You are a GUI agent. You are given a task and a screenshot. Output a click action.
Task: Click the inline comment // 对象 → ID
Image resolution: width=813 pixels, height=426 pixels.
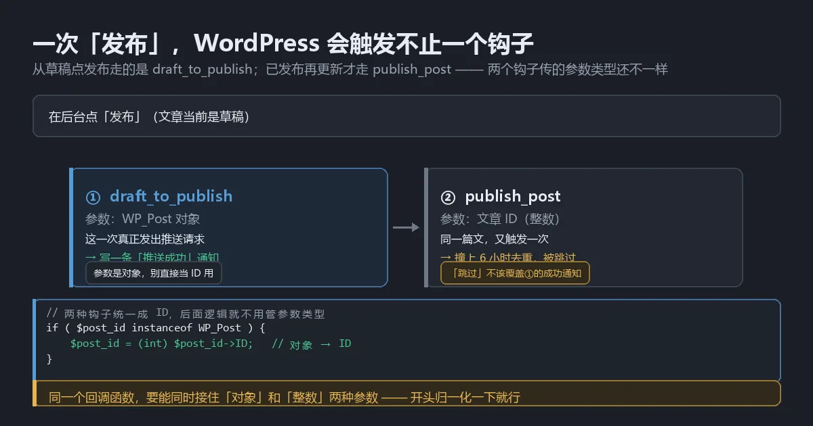point(312,344)
